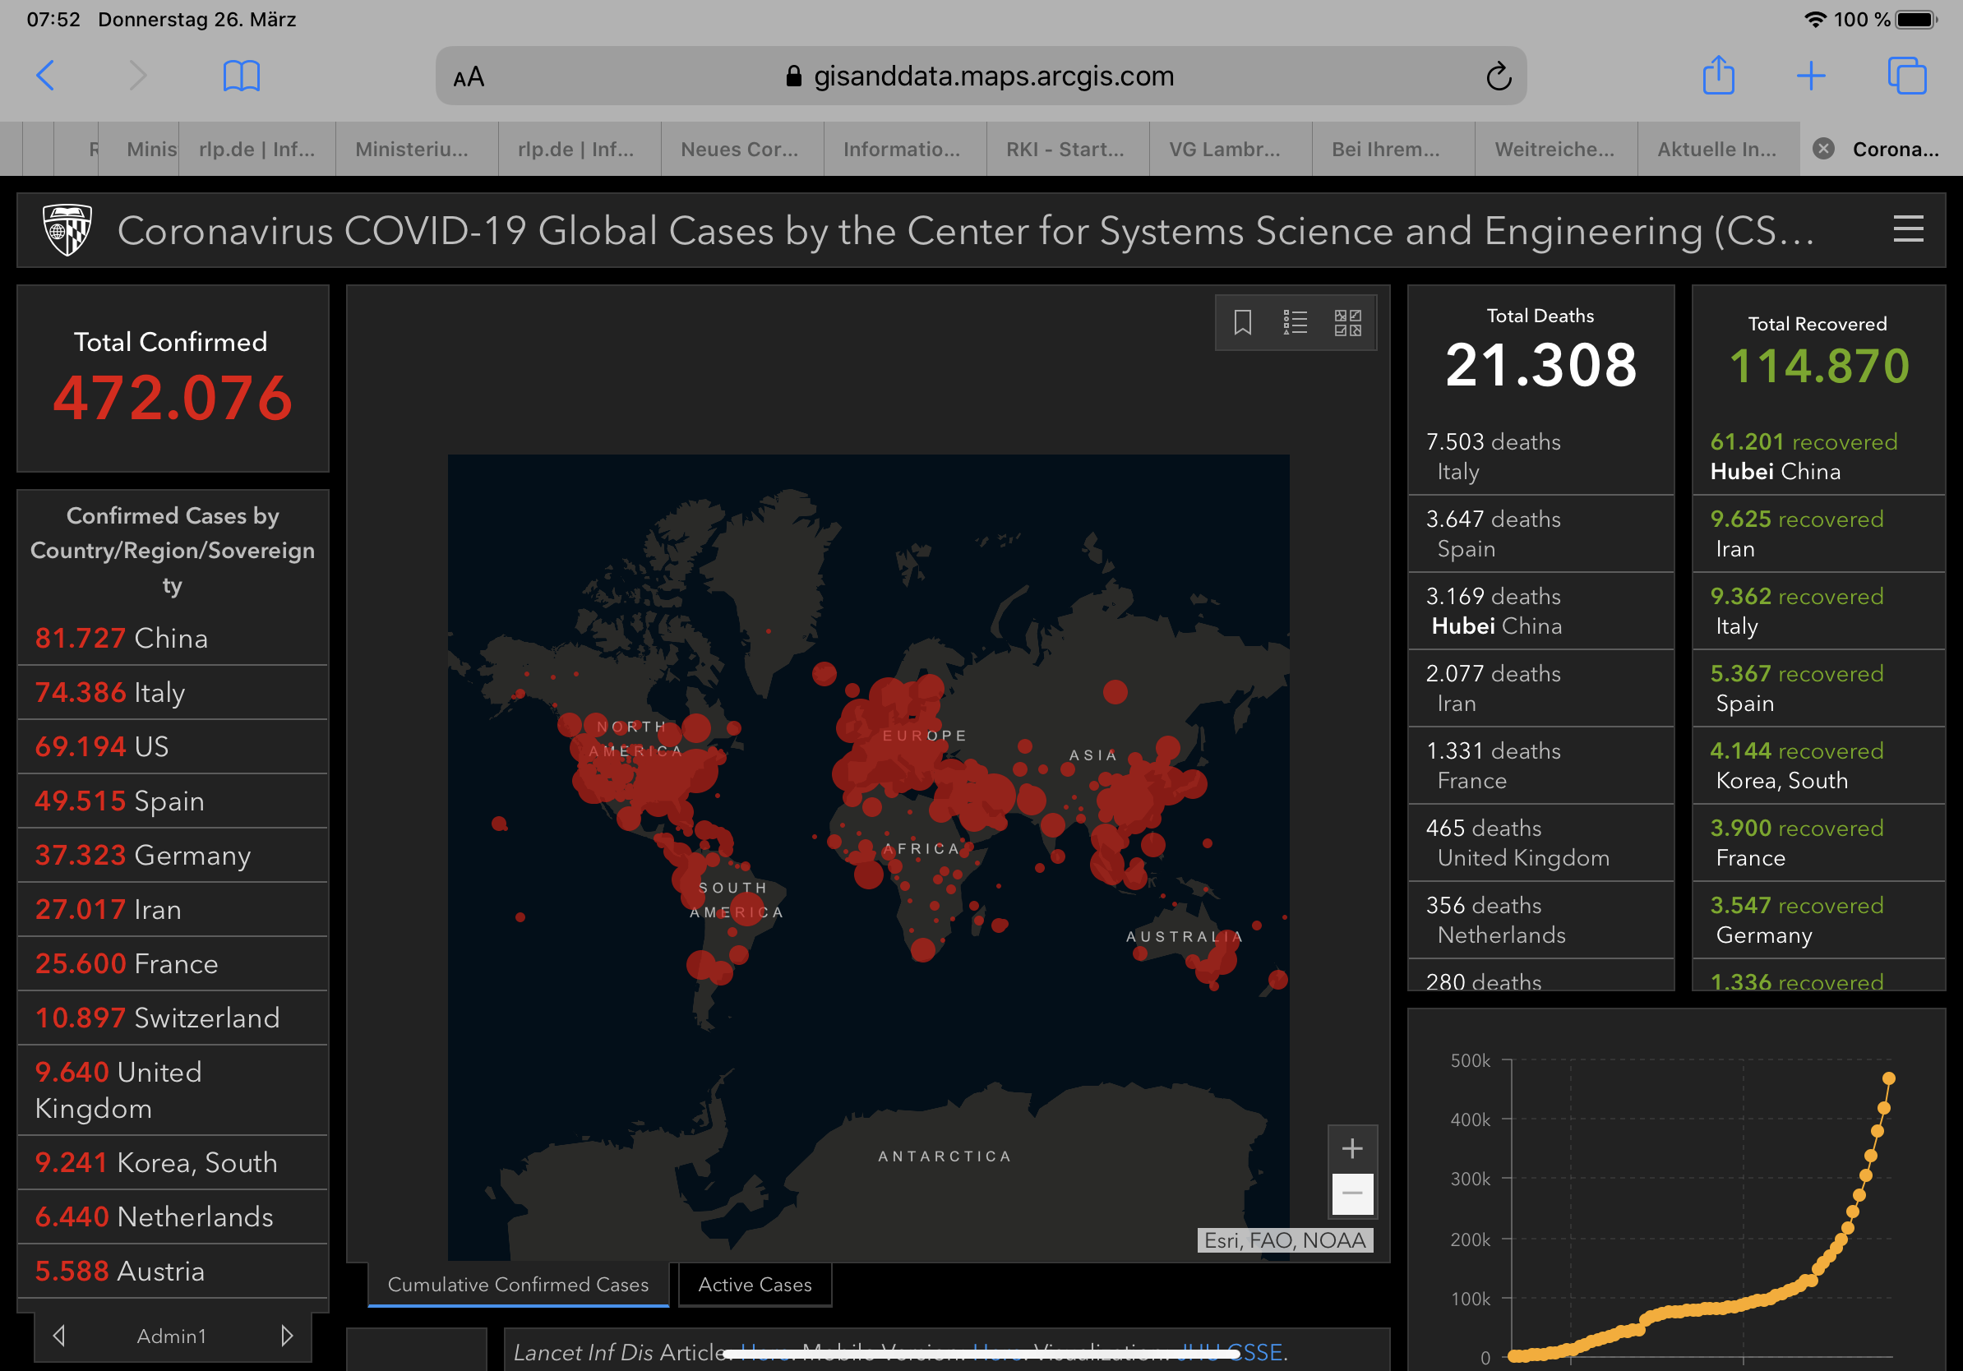The height and width of the screenshot is (1371, 1963).
Task: Open a new tab with plus icon
Action: tap(1811, 76)
